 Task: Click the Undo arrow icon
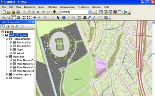click(44, 12)
